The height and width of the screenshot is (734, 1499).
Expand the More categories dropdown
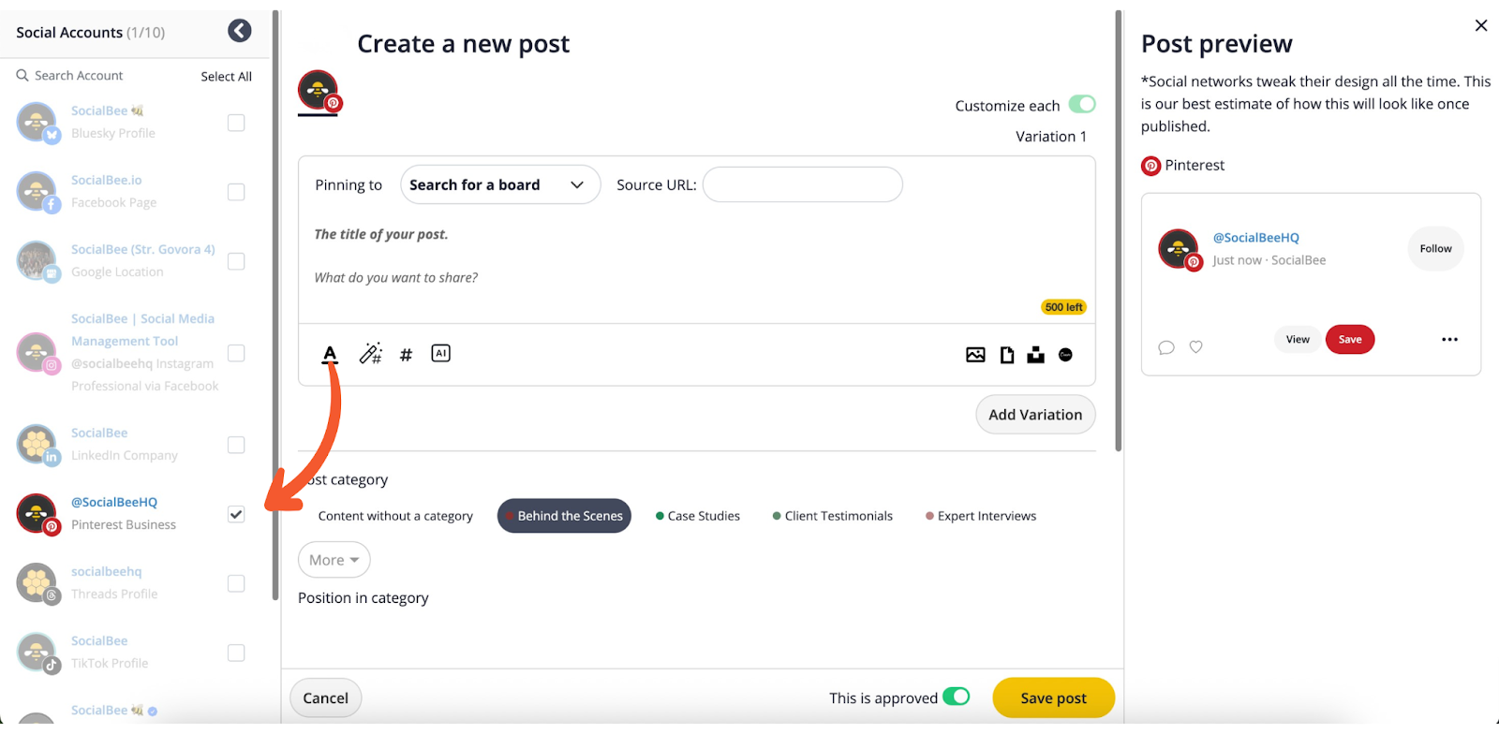coord(334,560)
